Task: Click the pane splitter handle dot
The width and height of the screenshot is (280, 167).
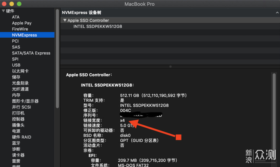Action: coord(170,66)
